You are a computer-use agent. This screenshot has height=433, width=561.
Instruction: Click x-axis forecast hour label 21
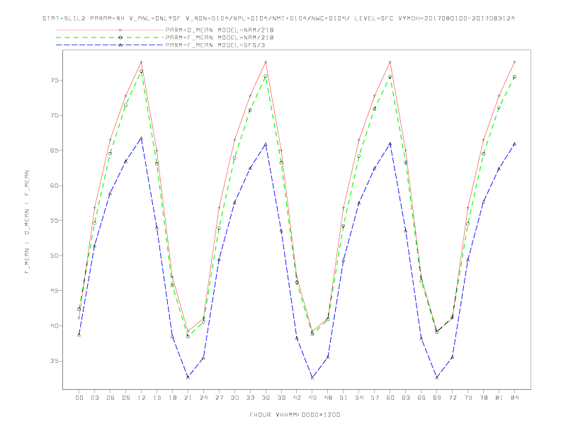pos(188,398)
